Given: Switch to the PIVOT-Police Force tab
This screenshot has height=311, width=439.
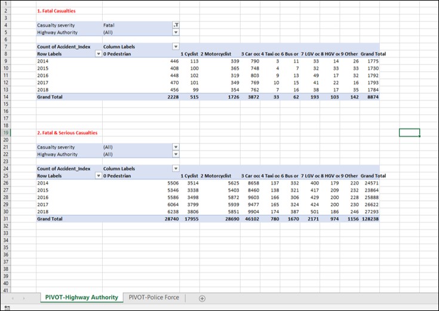Looking at the screenshot, I should point(154,297).
